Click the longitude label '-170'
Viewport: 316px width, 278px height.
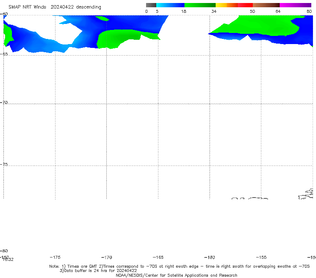click(x=107, y=257)
